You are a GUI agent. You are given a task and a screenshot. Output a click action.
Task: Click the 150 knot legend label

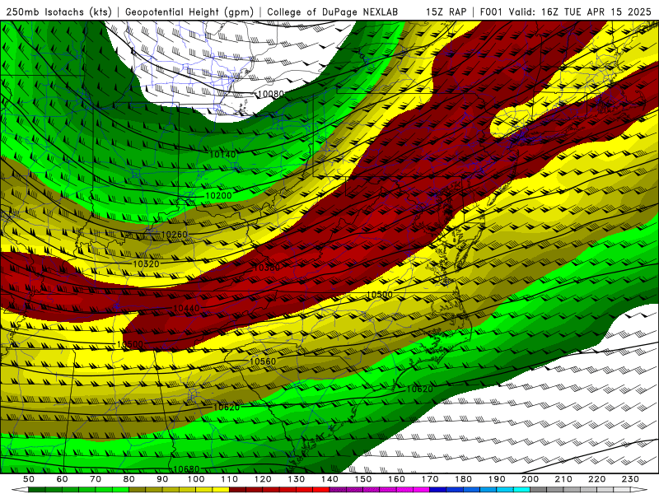pyautogui.click(x=363, y=479)
